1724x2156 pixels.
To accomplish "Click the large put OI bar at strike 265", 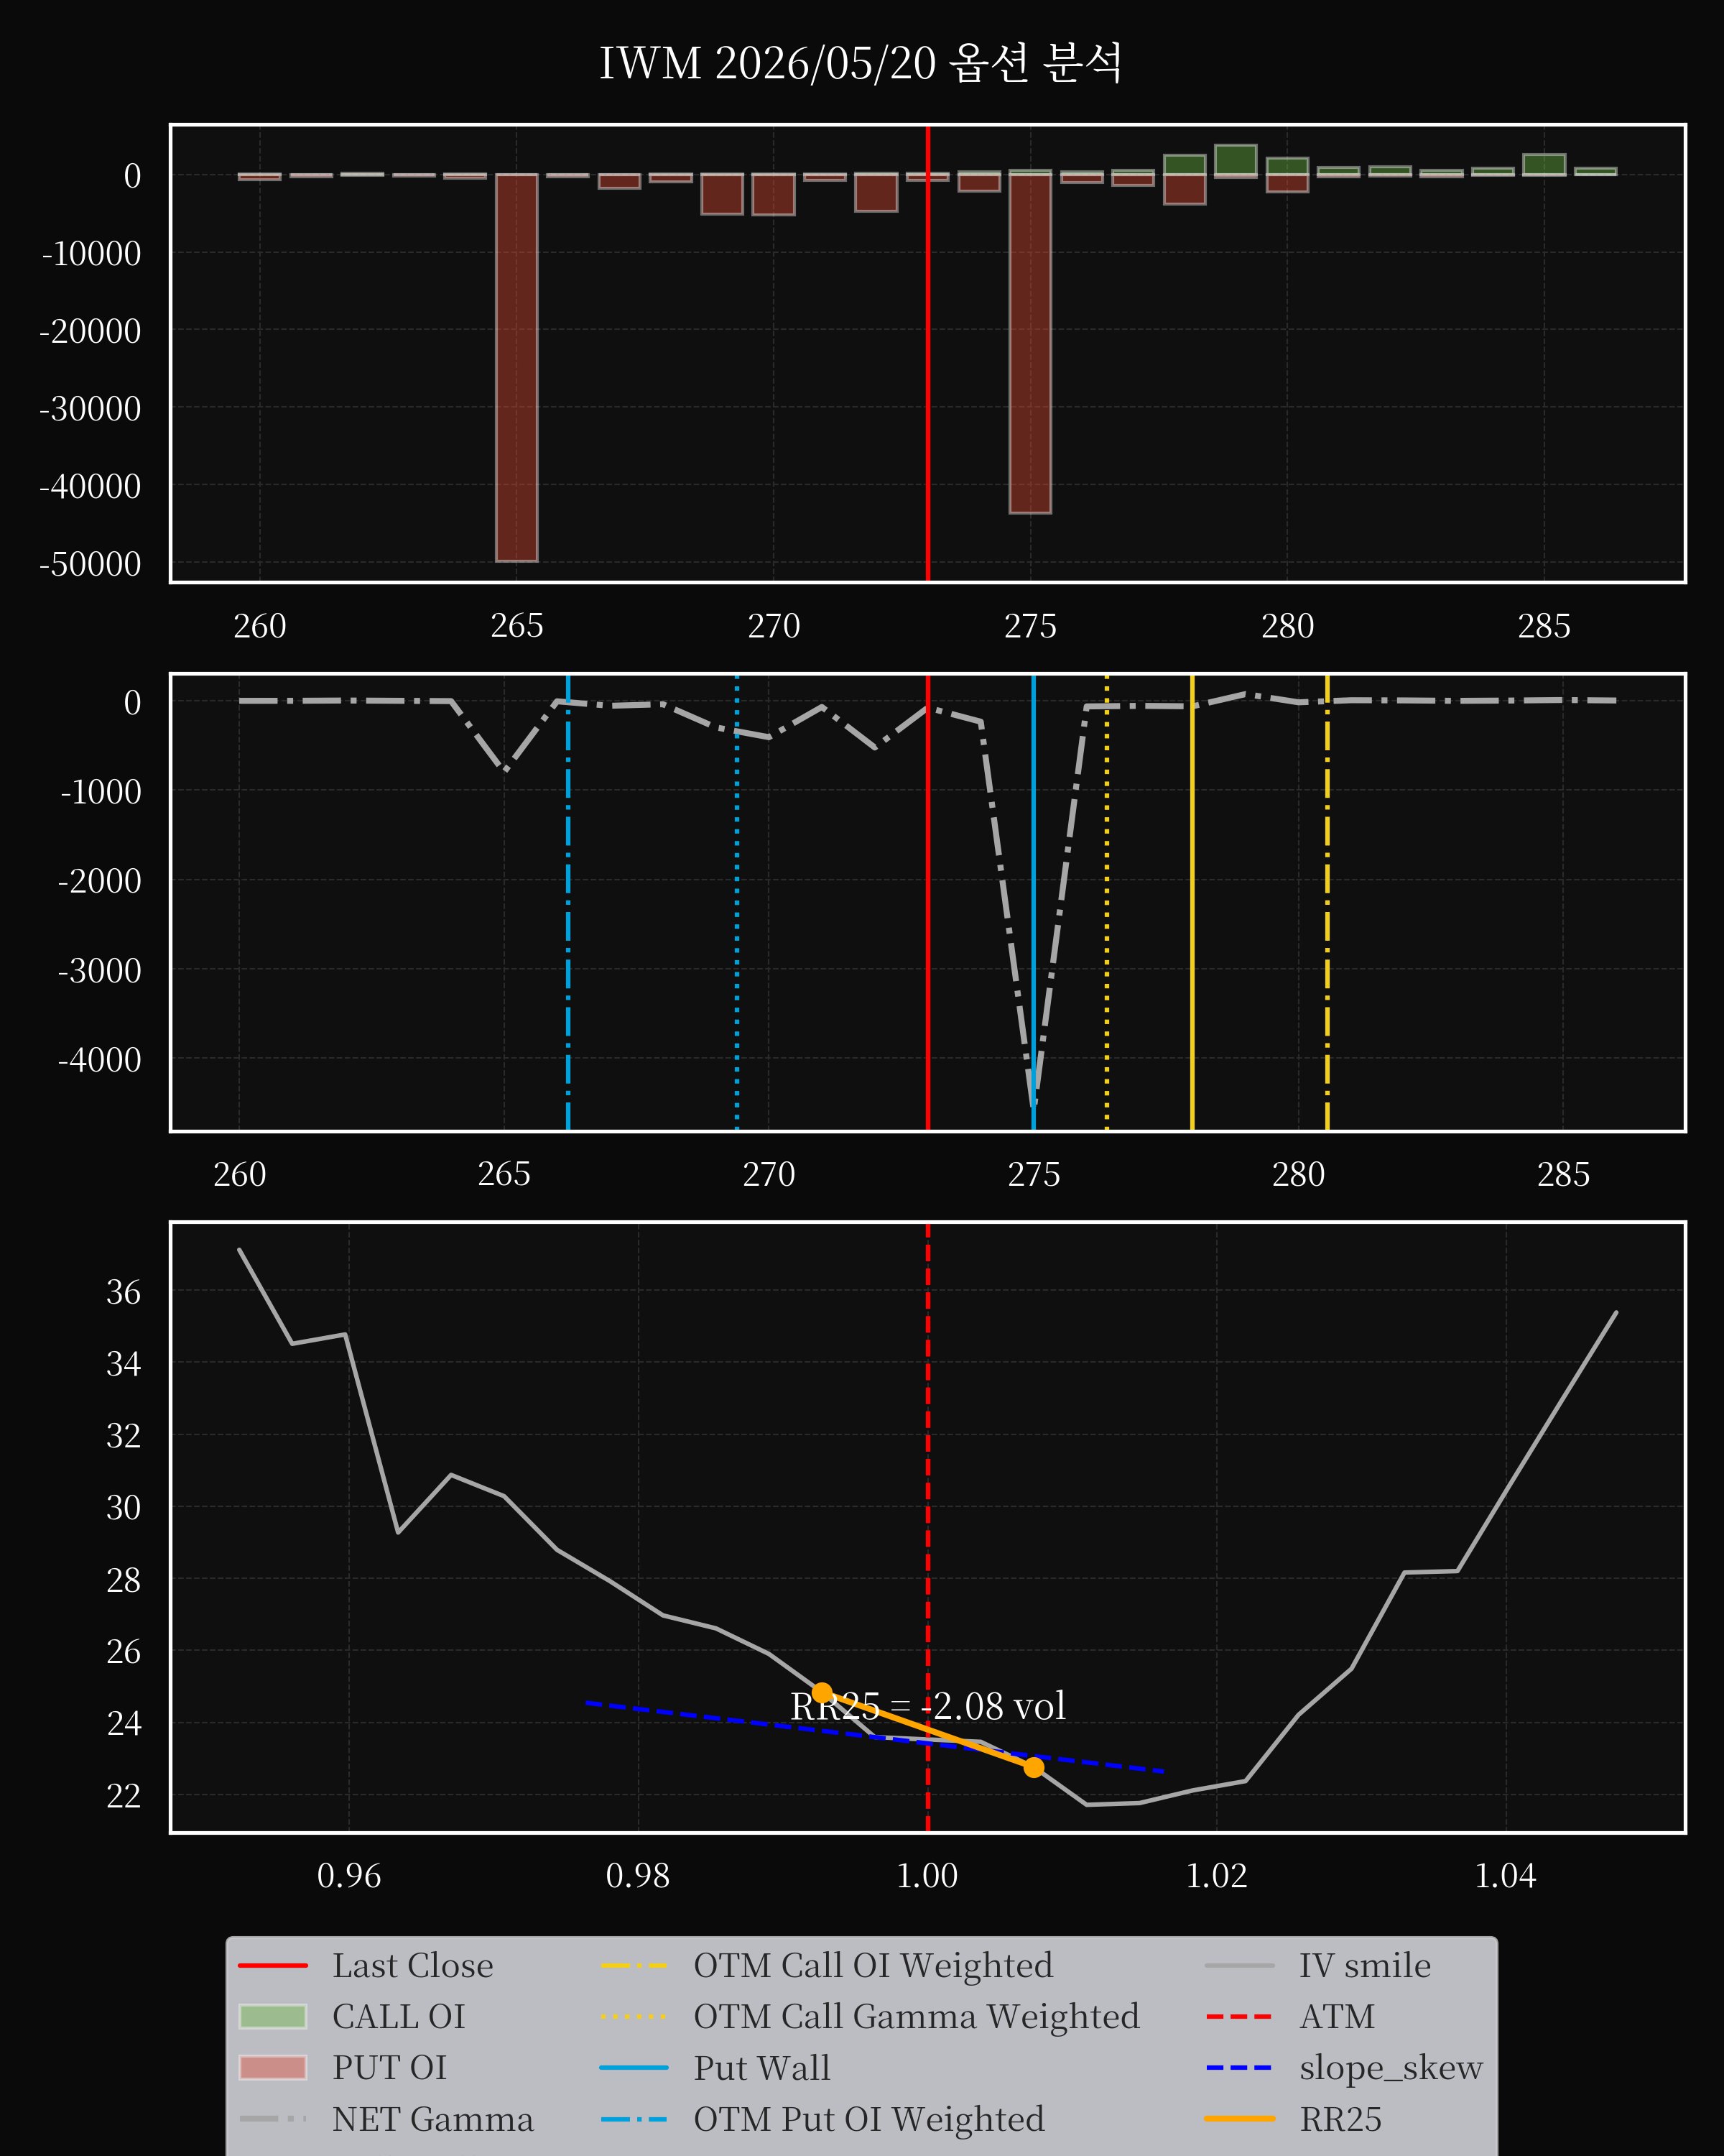I will tap(516, 367).
